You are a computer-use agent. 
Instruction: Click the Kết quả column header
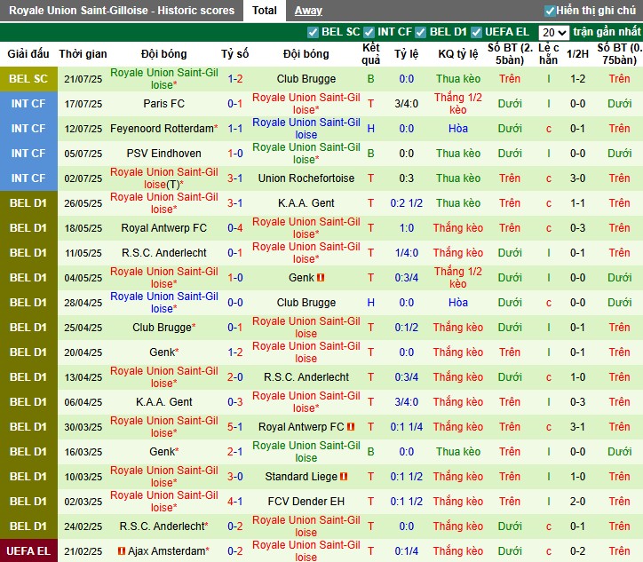point(370,53)
